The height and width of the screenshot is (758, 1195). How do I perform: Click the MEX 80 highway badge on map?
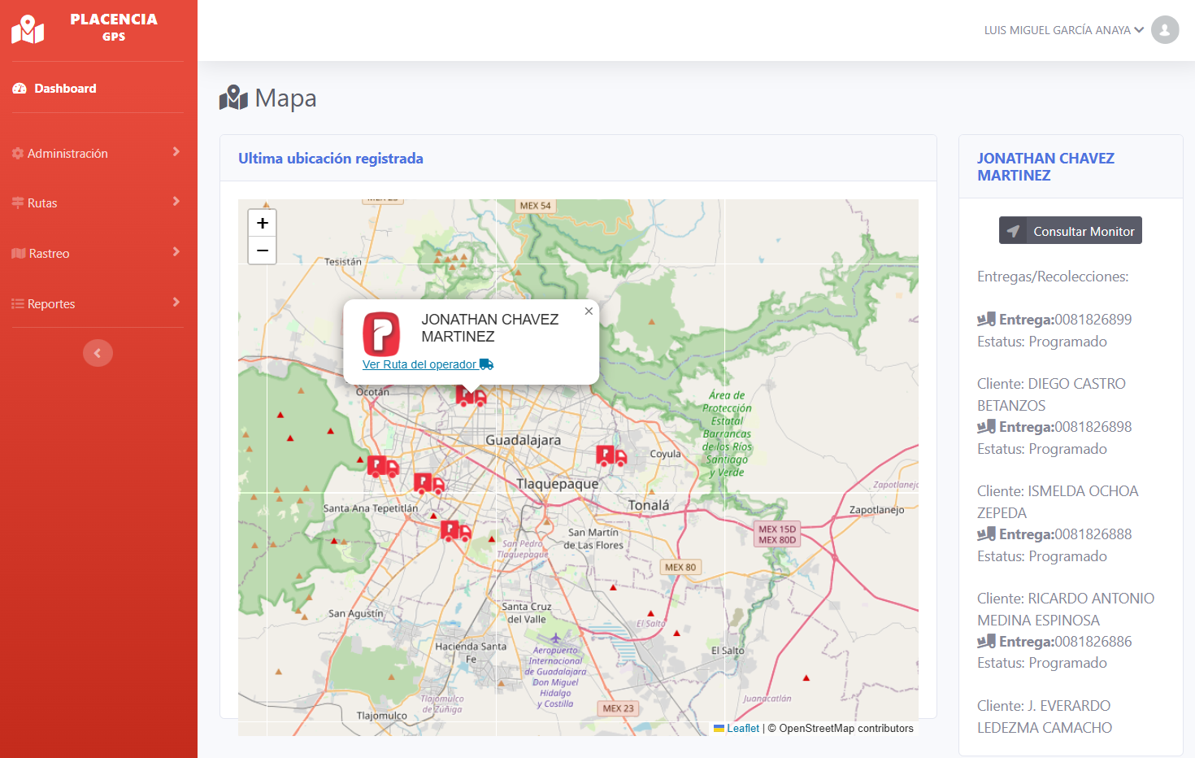[x=680, y=567]
